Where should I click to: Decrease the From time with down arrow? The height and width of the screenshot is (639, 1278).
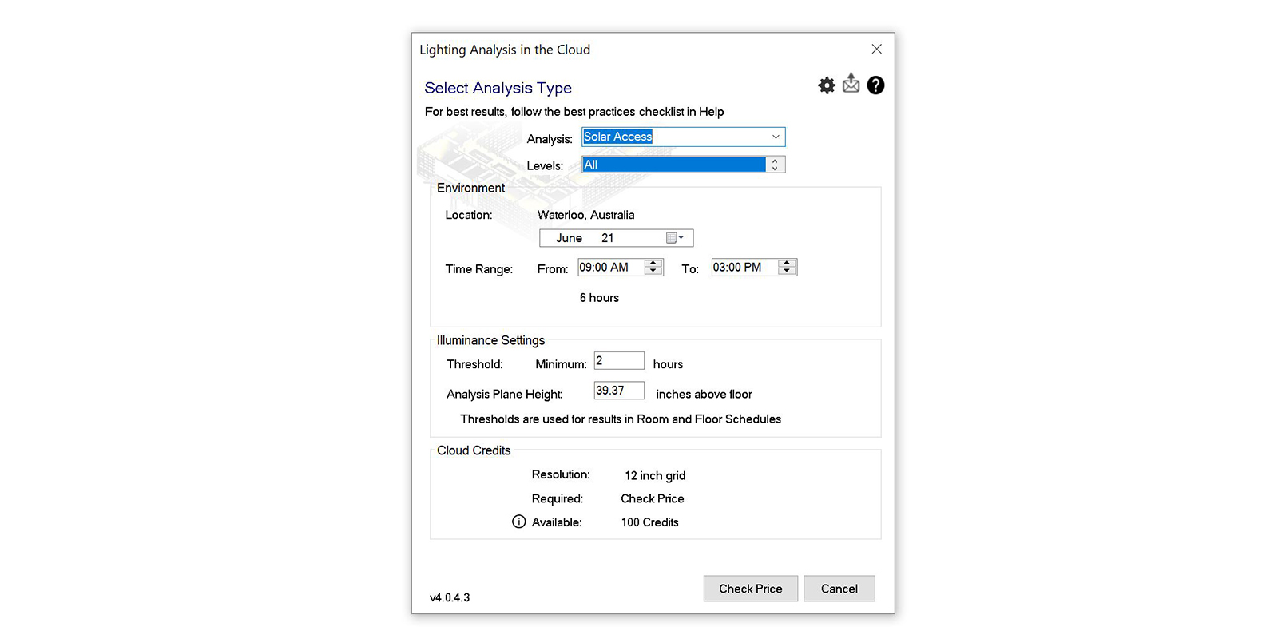coord(653,272)
